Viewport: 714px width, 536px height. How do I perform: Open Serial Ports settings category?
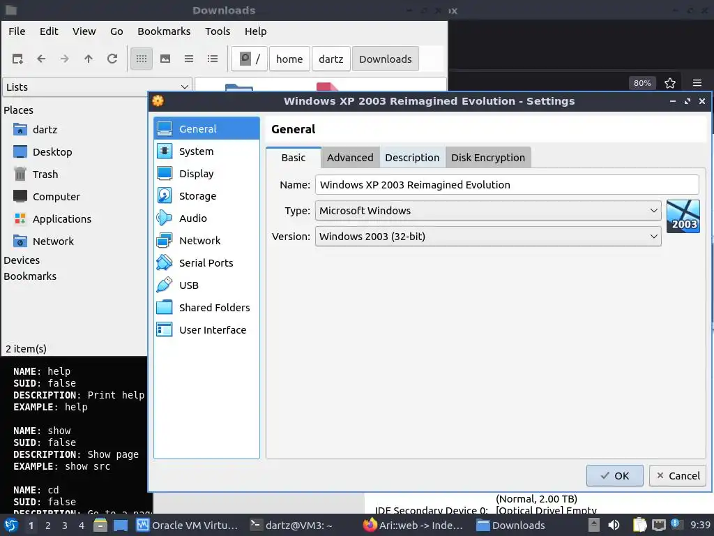(206, 263)
